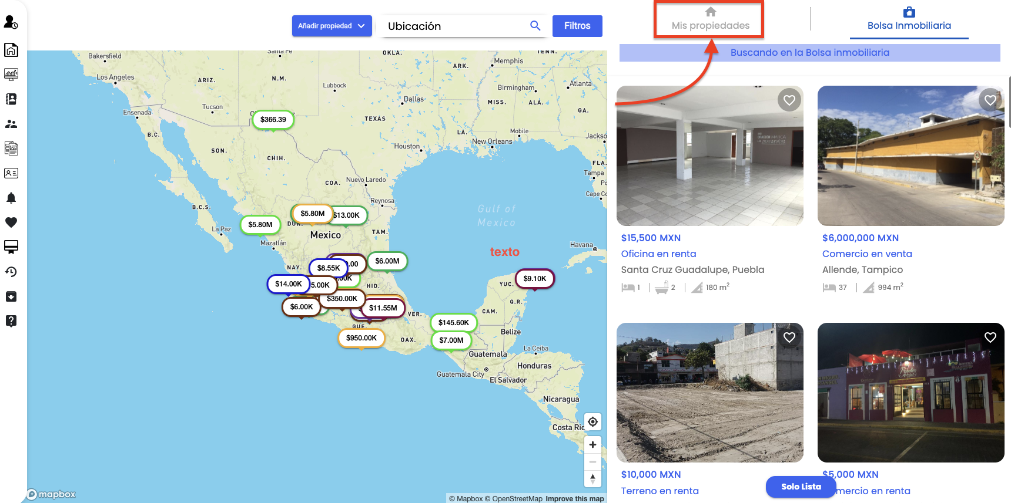1011x503 pixels.
Task: Select the $366.39 map marker
Action: (x=273, y=120)
